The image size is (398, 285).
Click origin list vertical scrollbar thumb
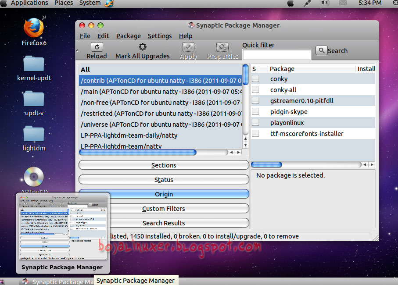click(x=245, y=75)
